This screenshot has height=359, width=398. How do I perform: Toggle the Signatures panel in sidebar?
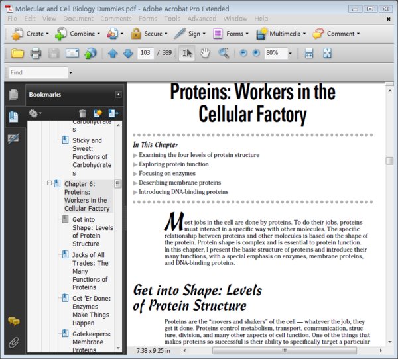click(x=13, y=138)
